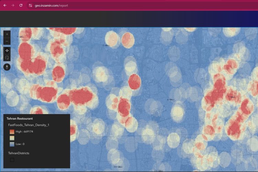Click the middle yellow legend swatch

coord(12,138)
